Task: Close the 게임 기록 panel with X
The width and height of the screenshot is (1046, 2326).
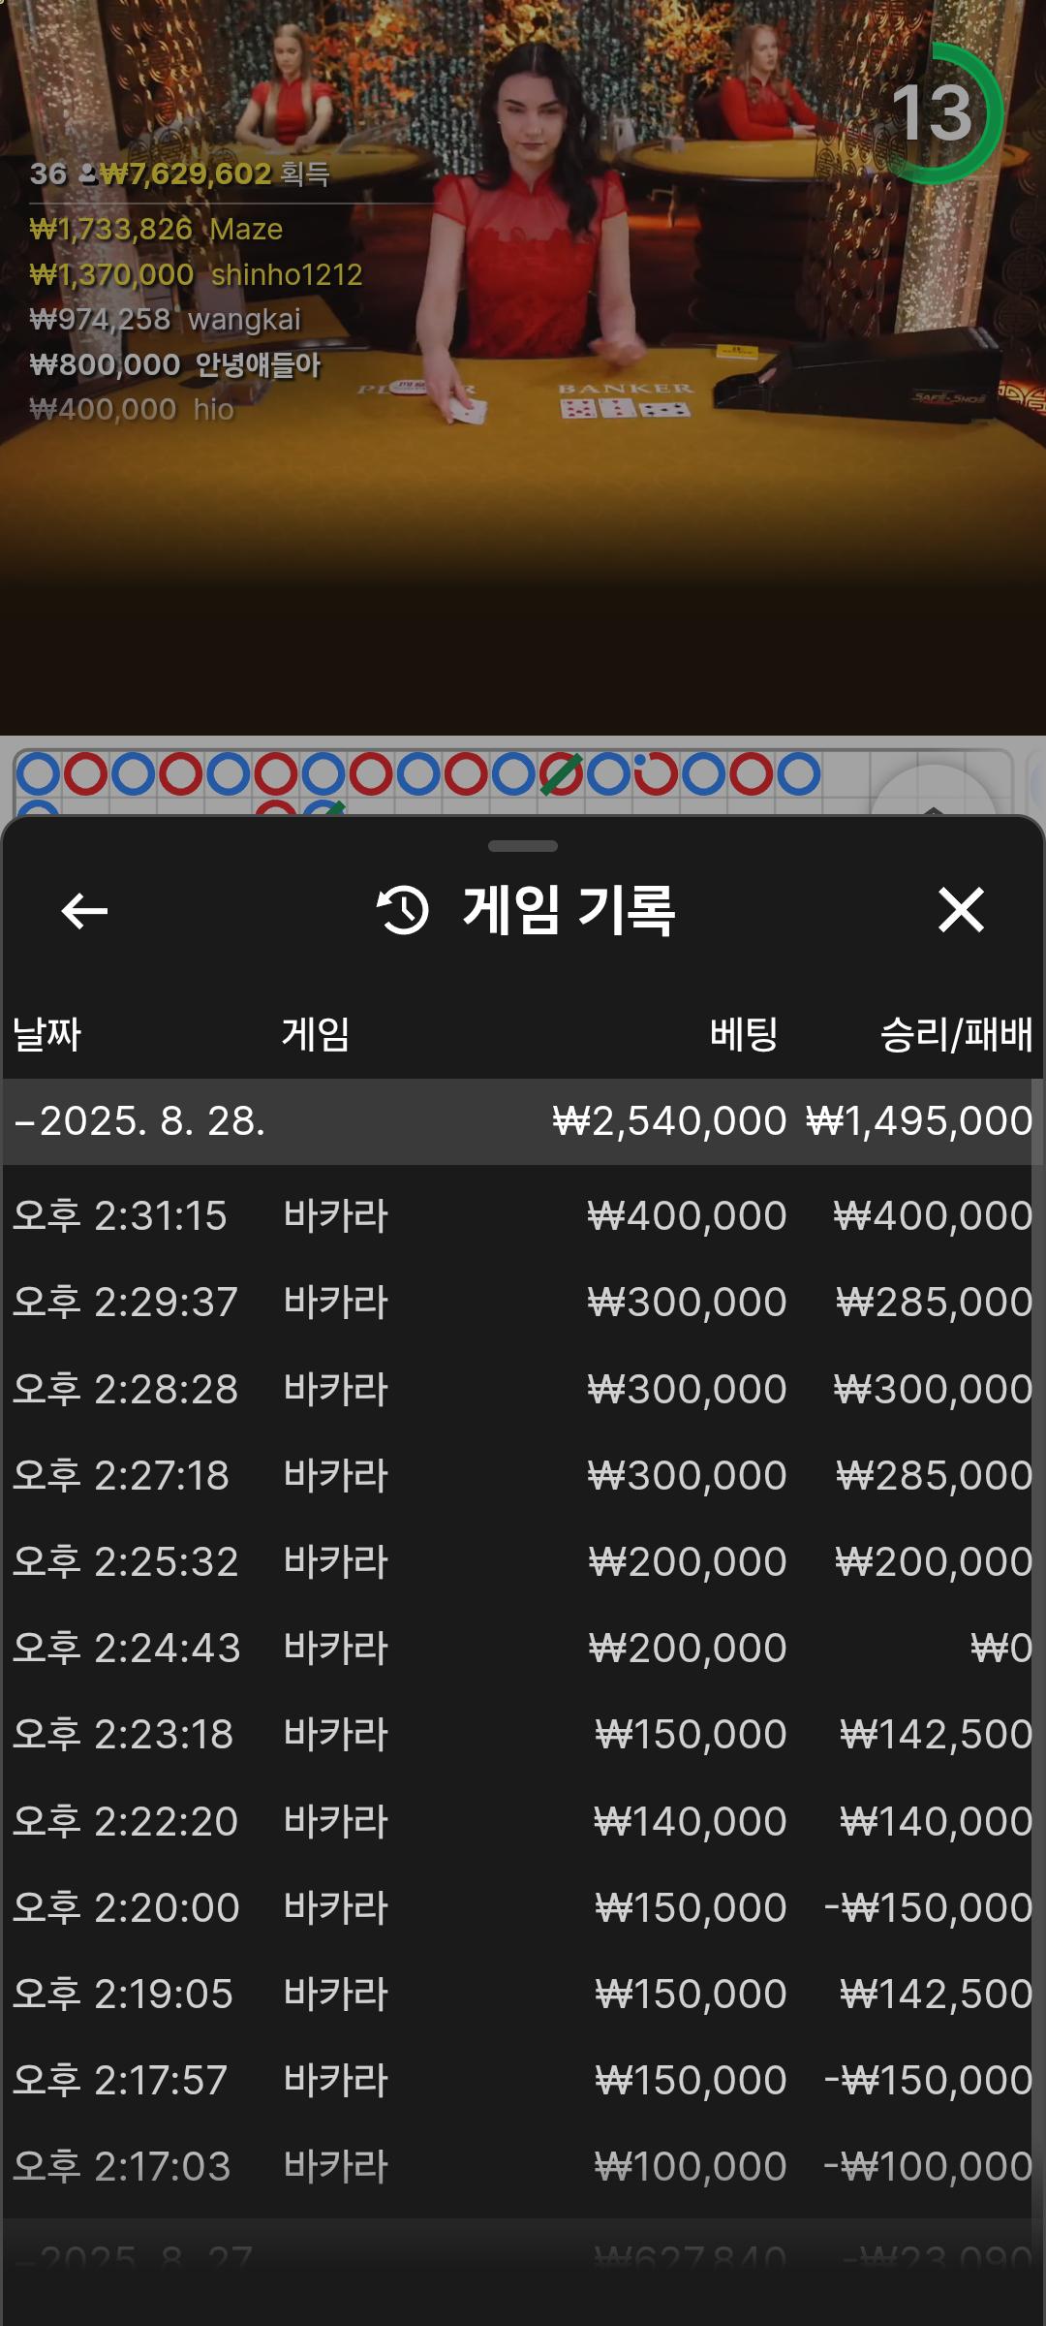Action: point(961,911)
